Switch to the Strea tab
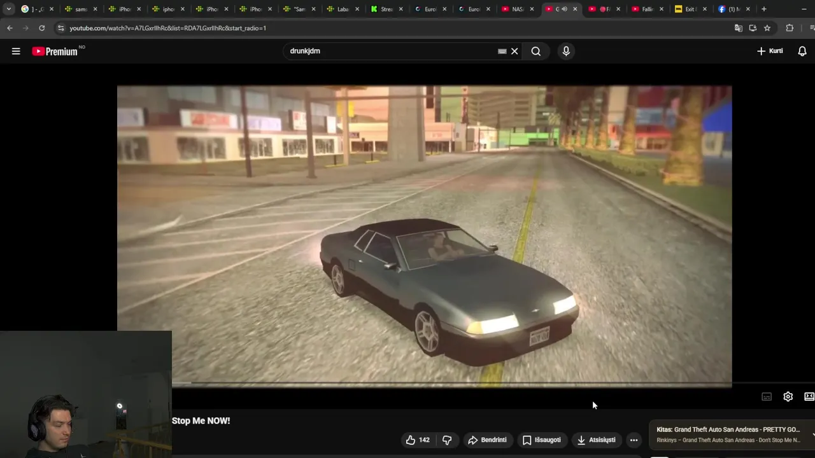815x458 pixels. (386, 9)
